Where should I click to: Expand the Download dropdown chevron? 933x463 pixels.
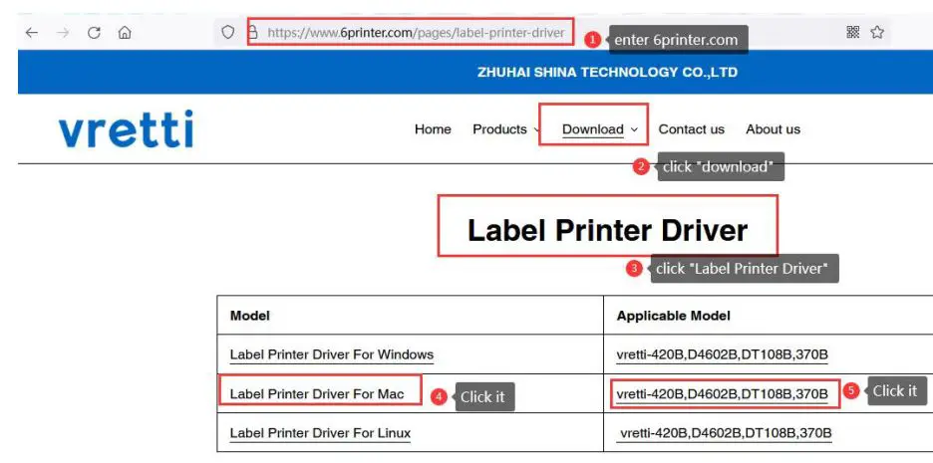coord(634,129)
